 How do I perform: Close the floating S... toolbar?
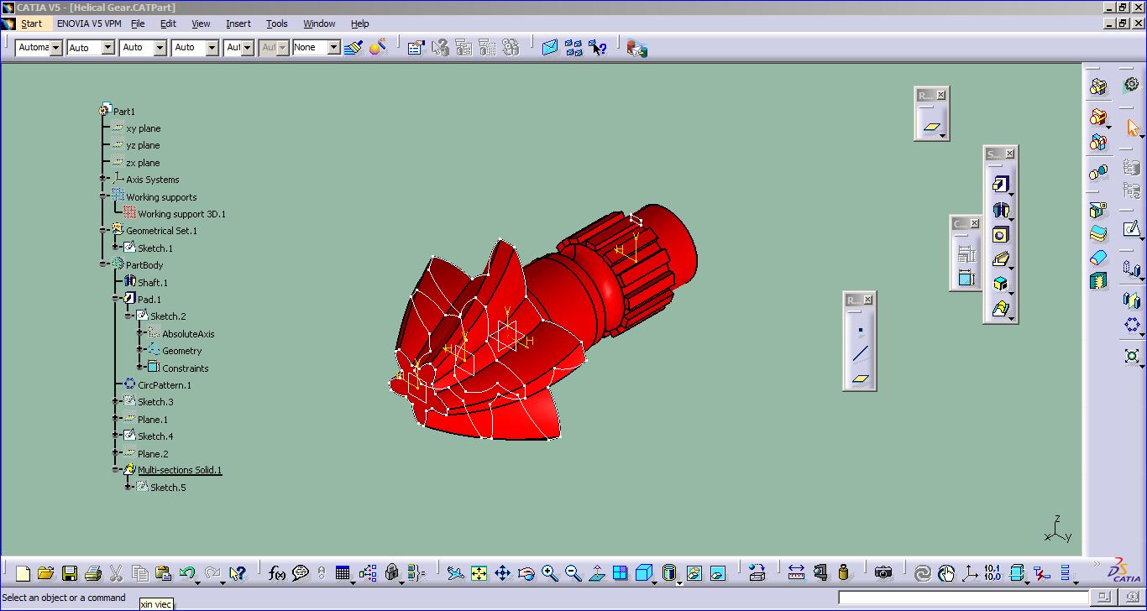point(1009,154)
